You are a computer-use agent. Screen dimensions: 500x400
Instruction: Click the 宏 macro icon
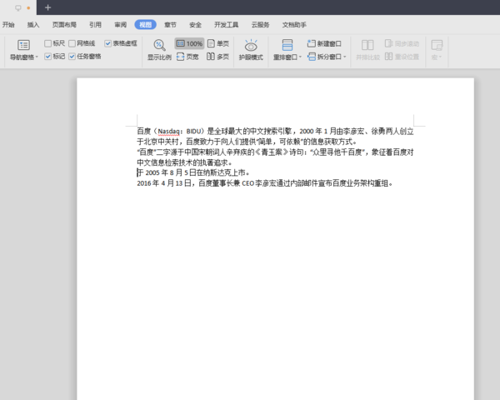click(437, 45)
